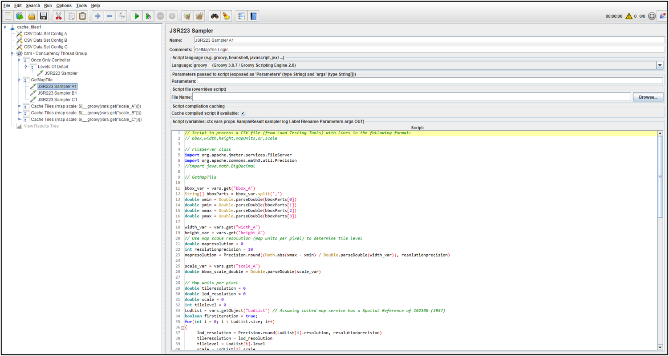Open the Options menu
The height and width of the screenshot is (356, 669).
coord(64,5)
